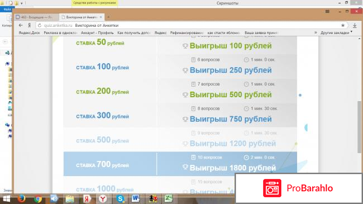363x204 pixels.
Task: Click the Выигрыш 250 рублей text
Action: [x=231, y=70]
